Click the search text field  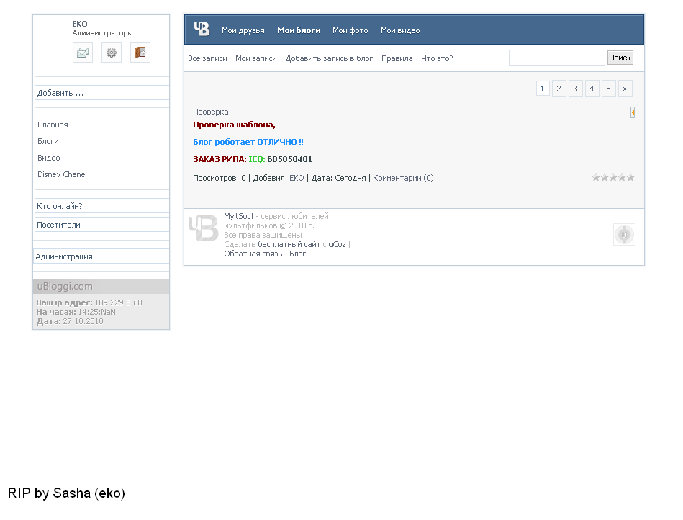coord(556,58)
